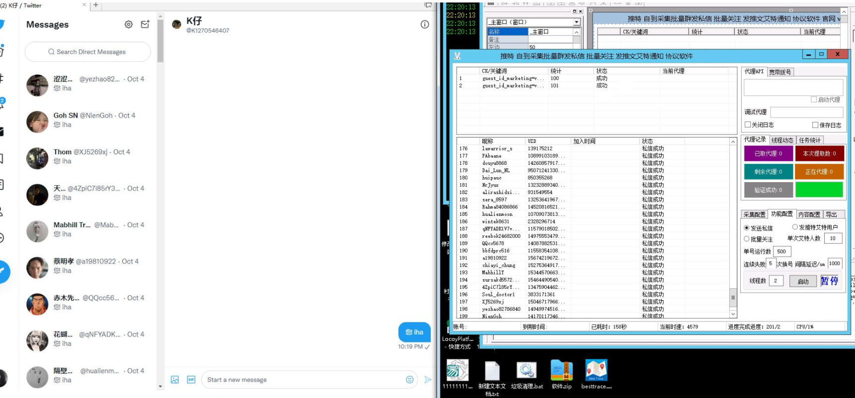This screenshot has height=398, width=855.
Task: Open conversation info icon for K仔
Action: click(425, 24)
